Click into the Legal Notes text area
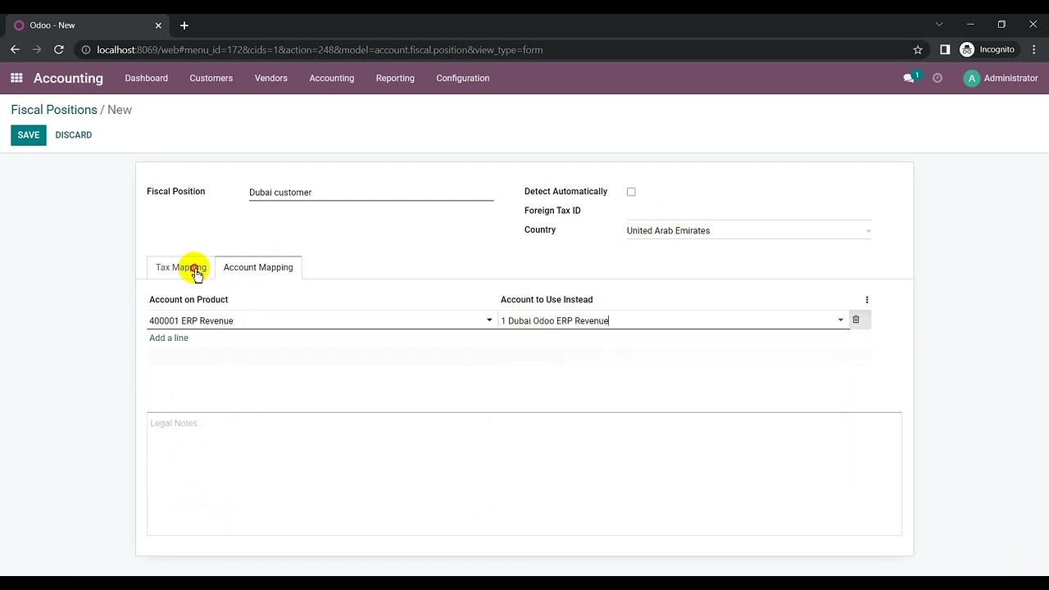Image resolution: width=1049 pixels, height=590 pixels. click(524, 474)
